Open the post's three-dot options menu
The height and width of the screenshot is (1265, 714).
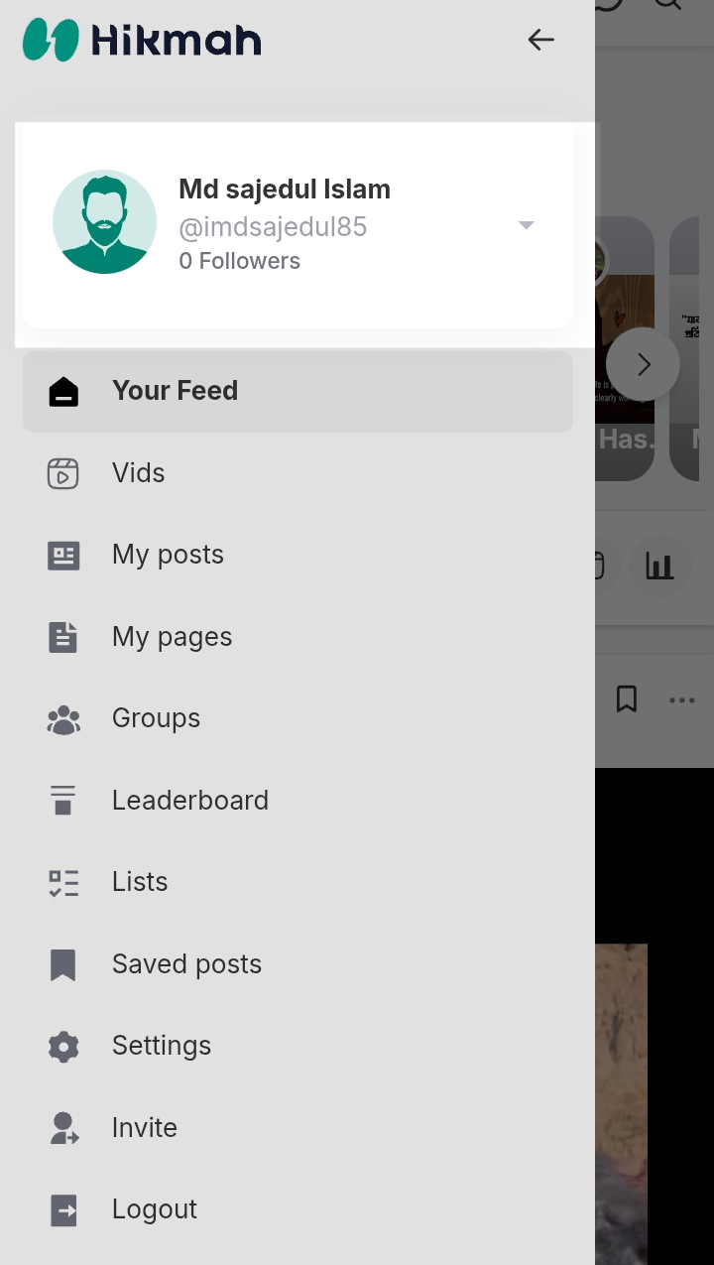pos(681,700)
